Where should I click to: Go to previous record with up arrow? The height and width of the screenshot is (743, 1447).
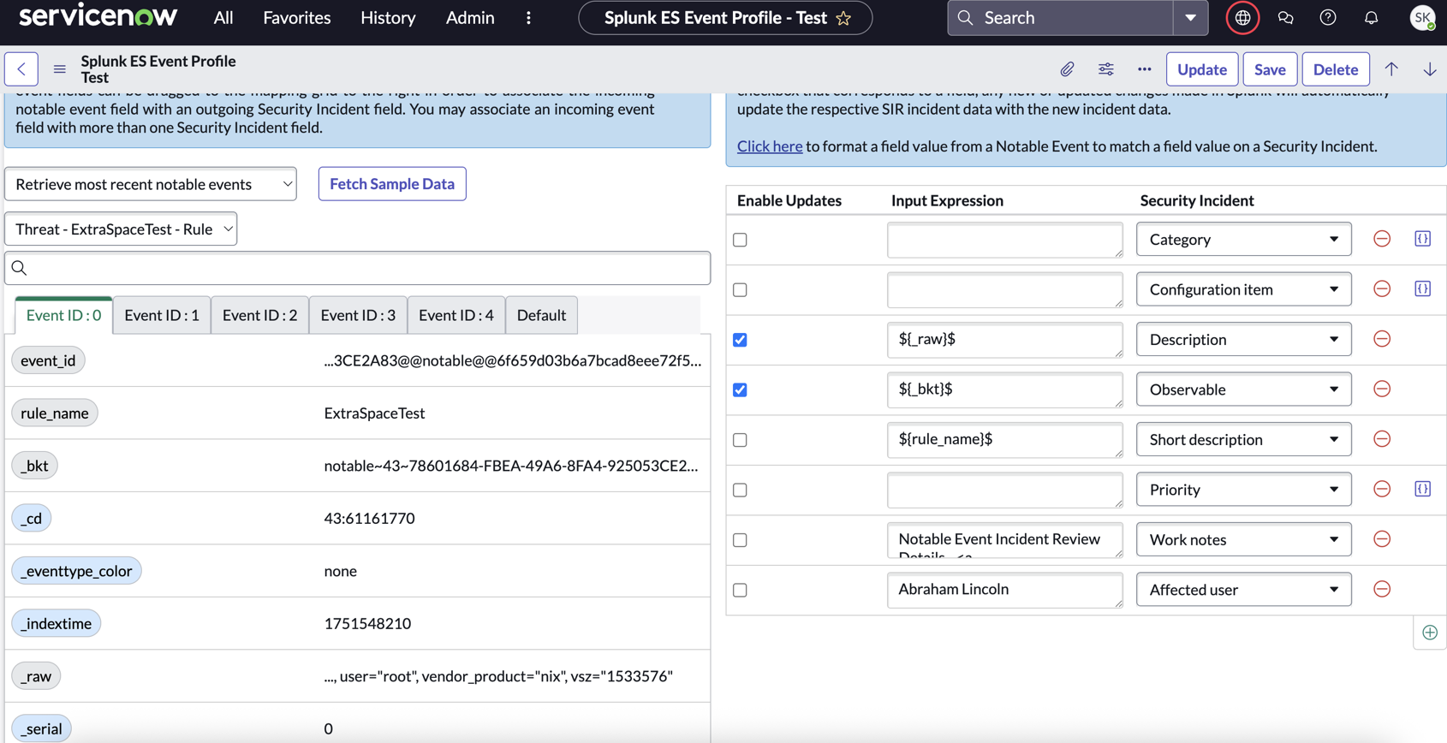[x=1391, y=69]
